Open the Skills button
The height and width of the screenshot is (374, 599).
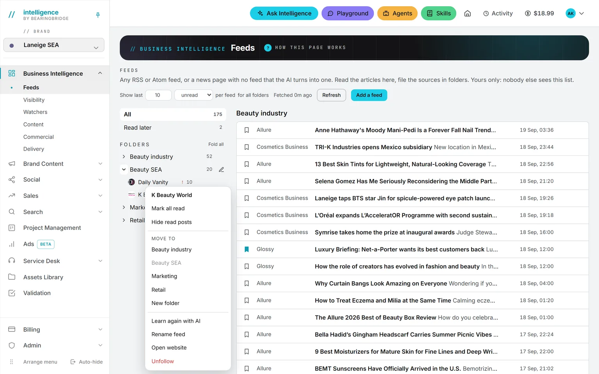[439, 13]
